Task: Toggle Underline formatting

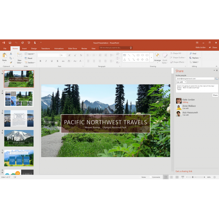Action: point(52,61)
